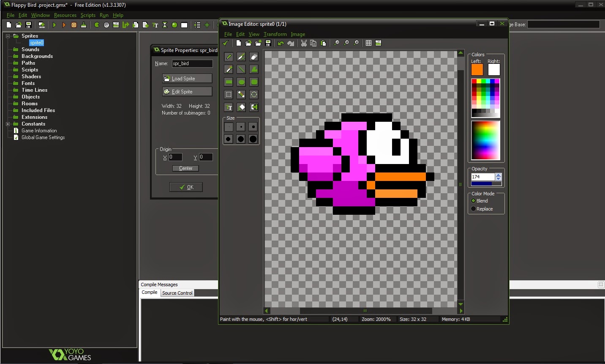Expand the Constants tree node
605x364 pixels.
click(8, 124)
